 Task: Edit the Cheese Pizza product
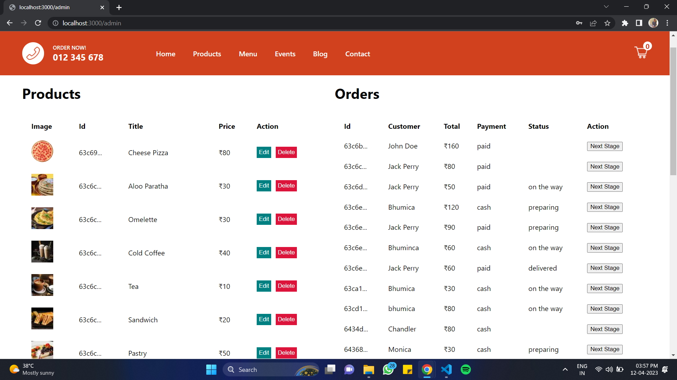pos(263,152)
